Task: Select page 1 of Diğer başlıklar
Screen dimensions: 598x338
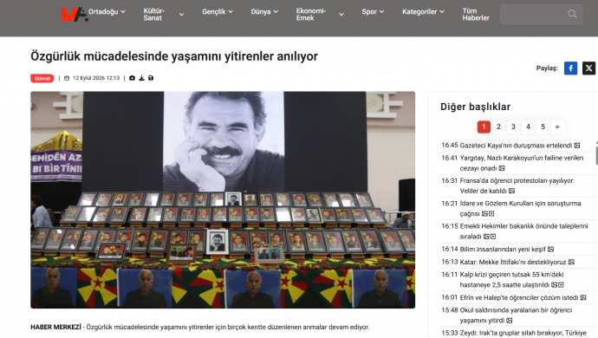Action: pos(484,127)
